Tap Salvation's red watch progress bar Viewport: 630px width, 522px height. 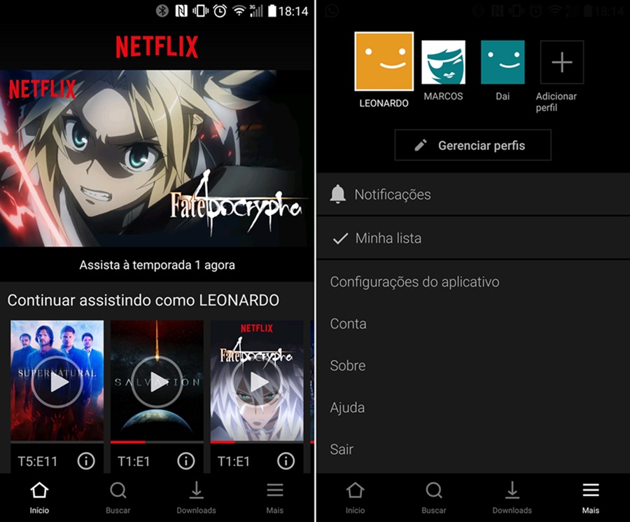pos(128,442)
